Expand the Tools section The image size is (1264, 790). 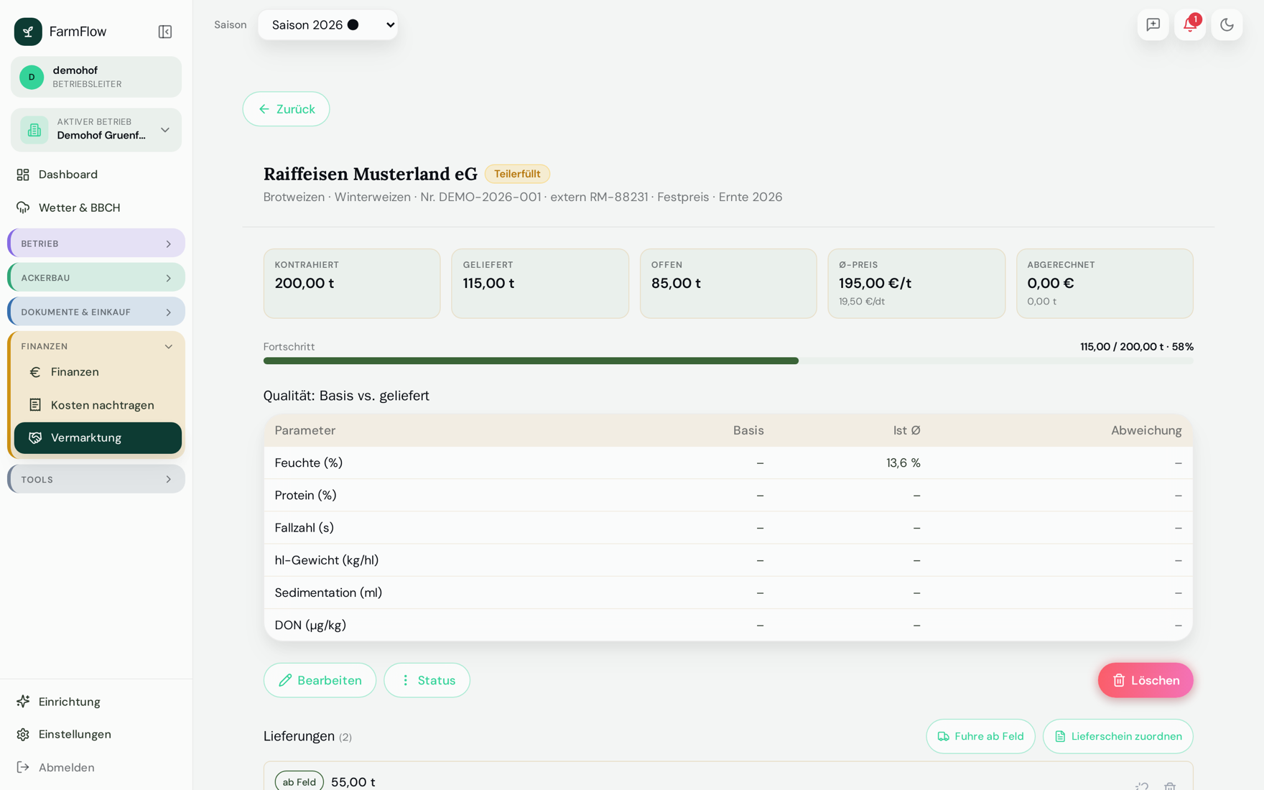click(96, 479)
